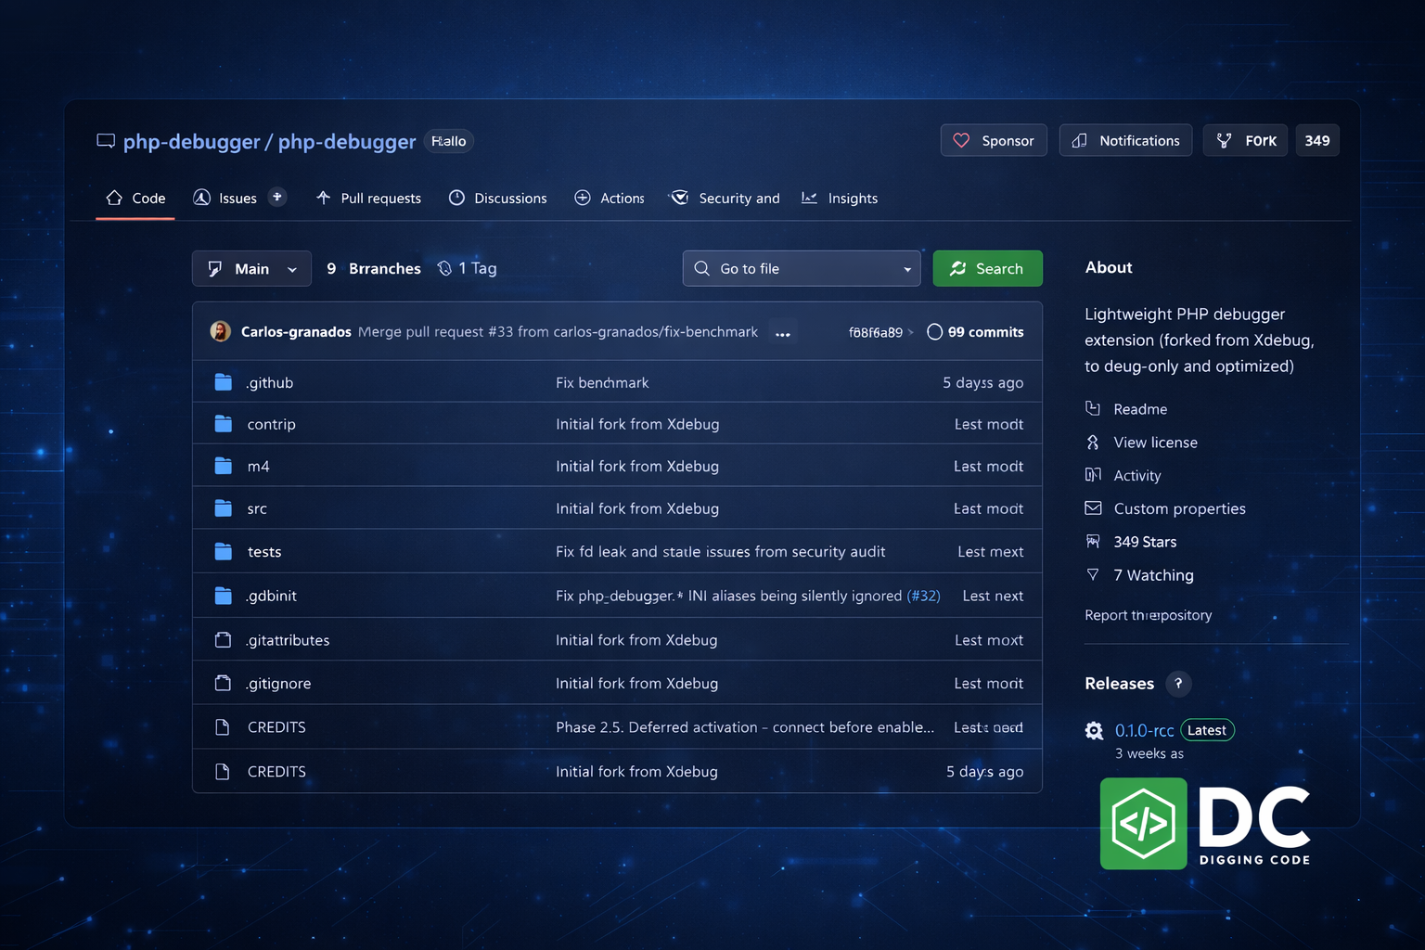Click the Carlos-granados avatar

point(221,332)
